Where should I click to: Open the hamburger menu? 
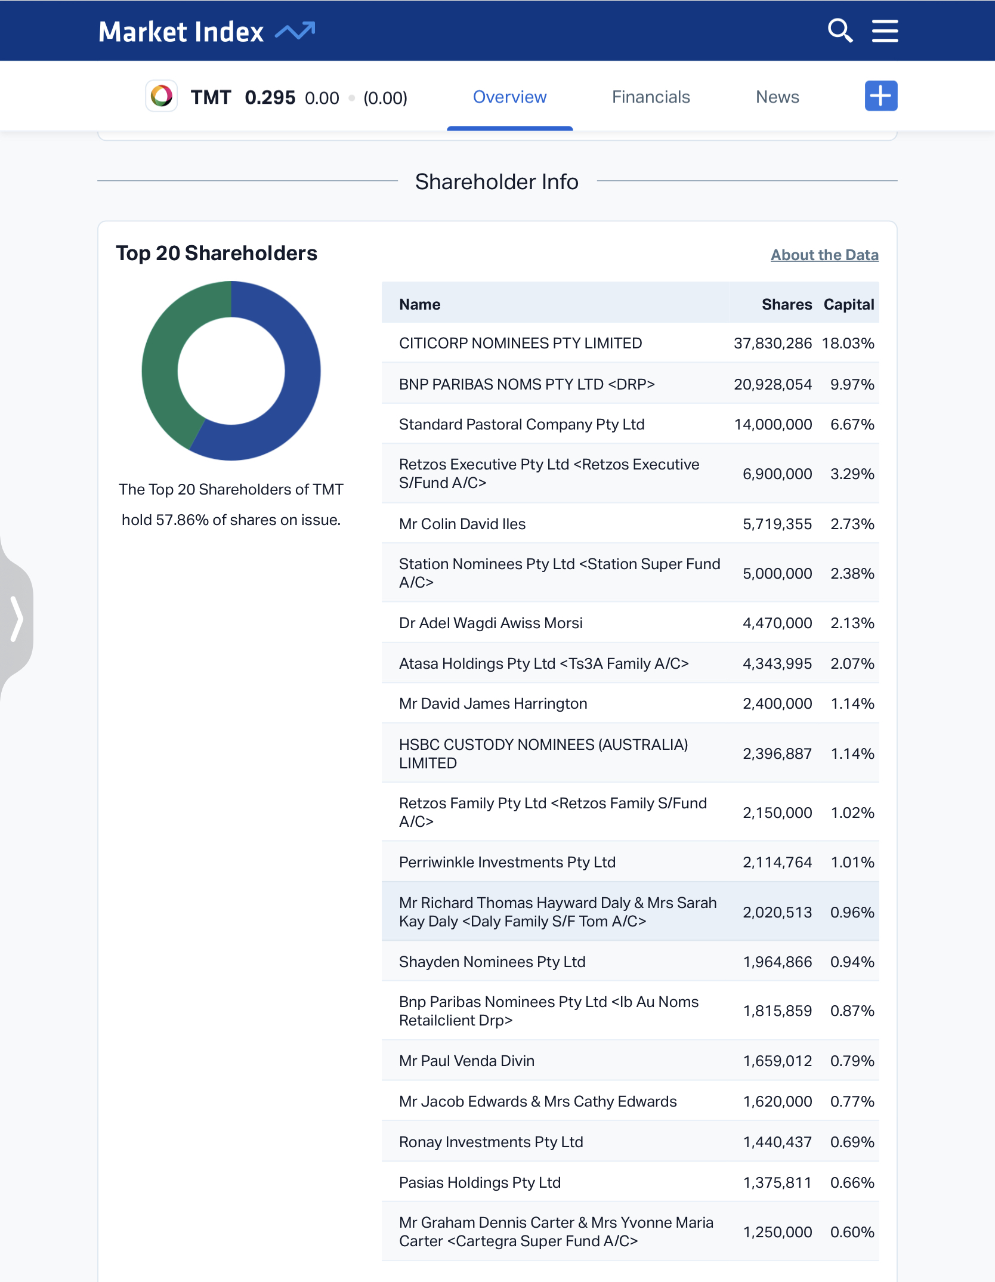[885, 31]
